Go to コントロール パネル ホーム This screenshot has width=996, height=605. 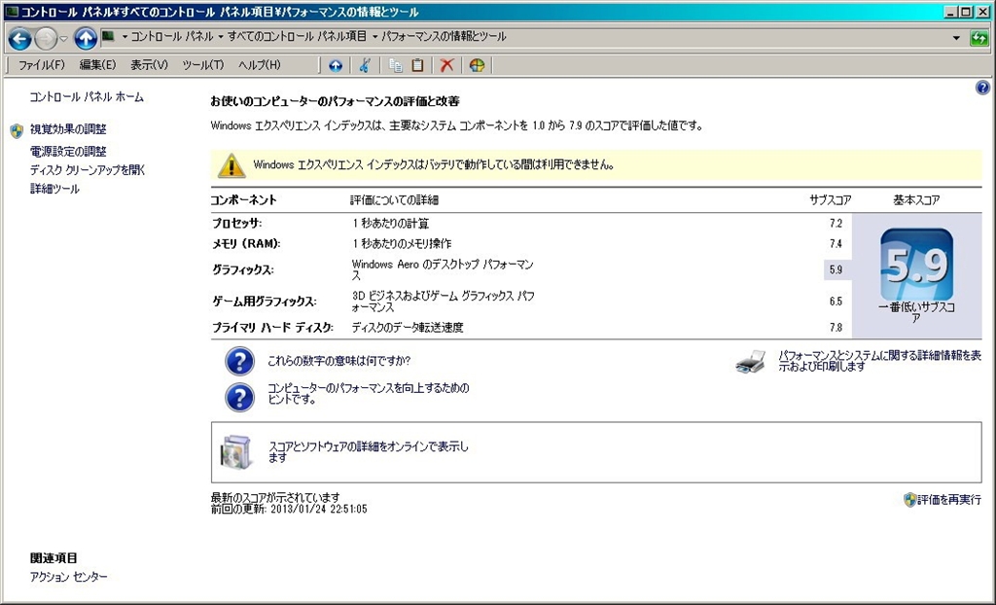click(x=87, y=97)
